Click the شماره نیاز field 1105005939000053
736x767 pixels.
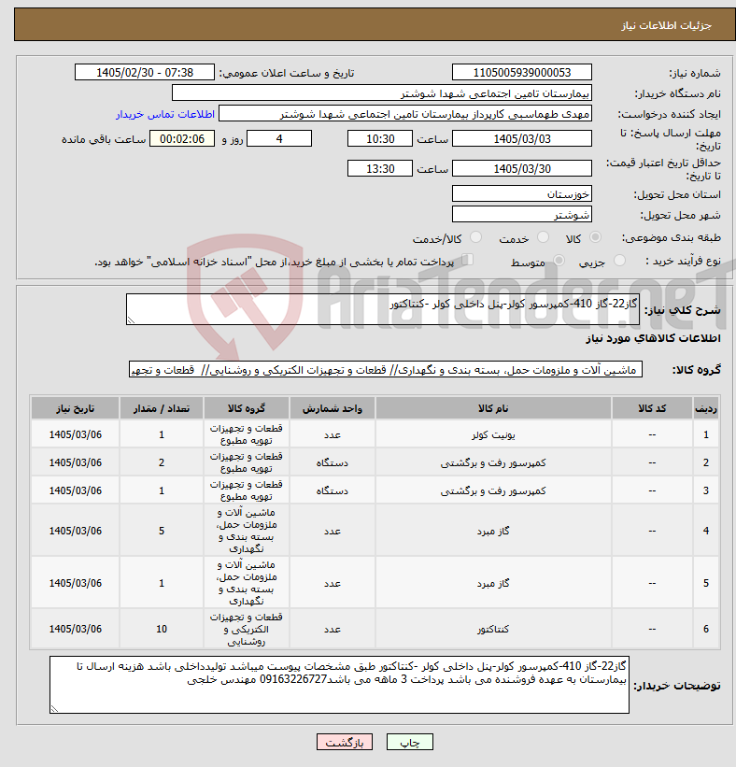(x=522, y=72)
